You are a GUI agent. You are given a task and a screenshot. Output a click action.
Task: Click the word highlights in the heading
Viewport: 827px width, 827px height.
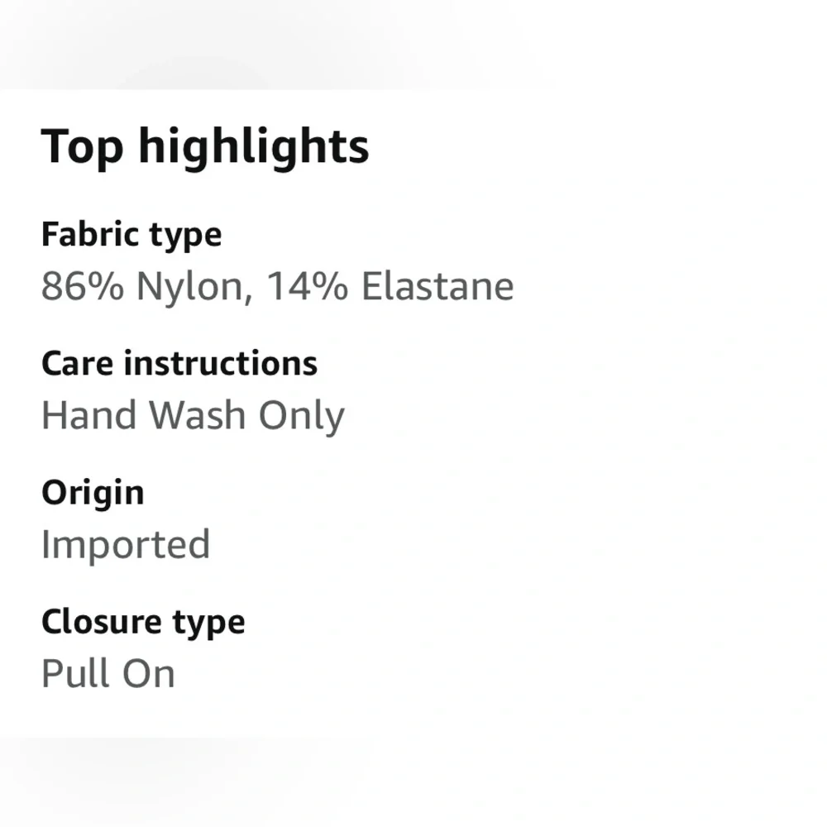coord(254,147)
